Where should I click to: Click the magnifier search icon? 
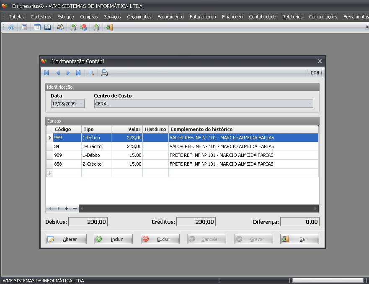coord(91,73)
